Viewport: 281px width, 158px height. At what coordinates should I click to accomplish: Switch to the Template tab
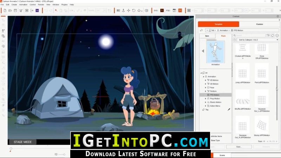pos(218,24)
